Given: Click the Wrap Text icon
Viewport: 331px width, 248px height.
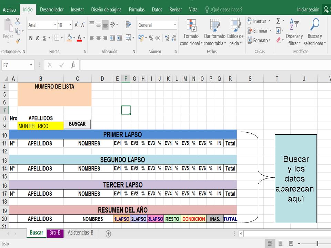Looking at the screenshot, I should pos(128,25).
